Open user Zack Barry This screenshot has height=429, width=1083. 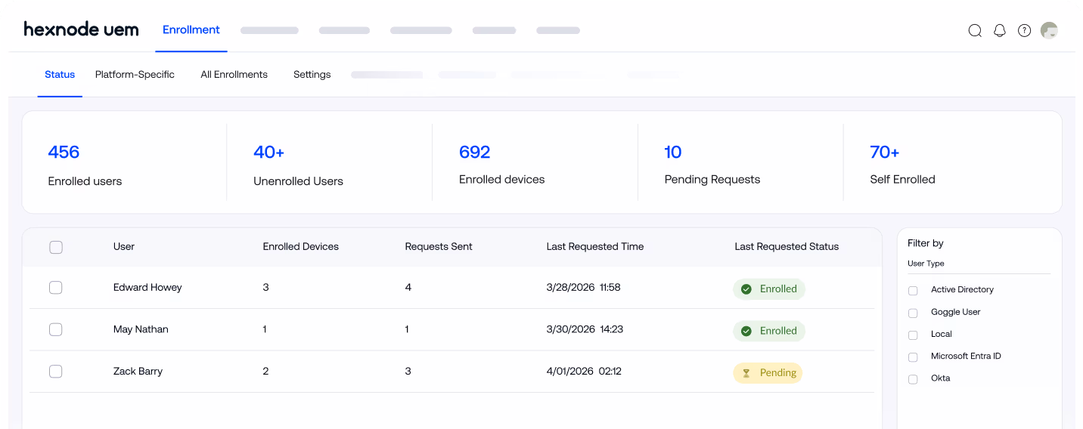click(x=138, y=372)
